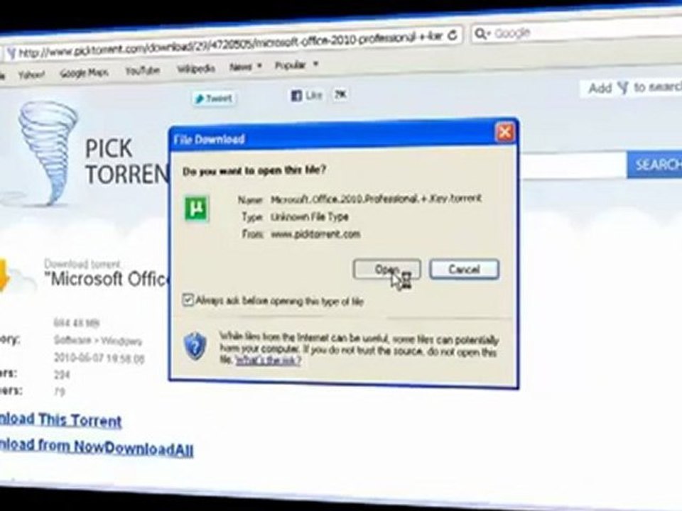The width and height of the screenshot is (682, 511).
Task: Click the yellow download arrow icon
Action: 4,275
